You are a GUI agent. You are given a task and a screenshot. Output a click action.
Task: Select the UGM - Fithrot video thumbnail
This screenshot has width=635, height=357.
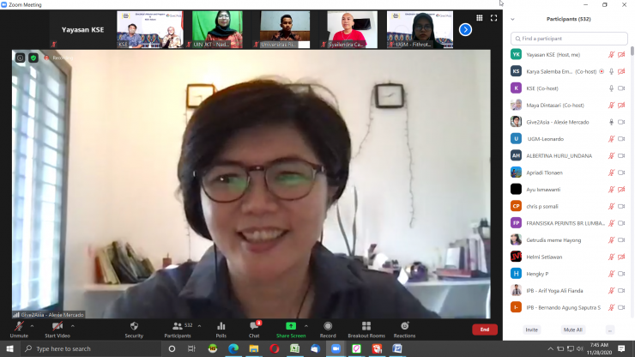[420, 29]
